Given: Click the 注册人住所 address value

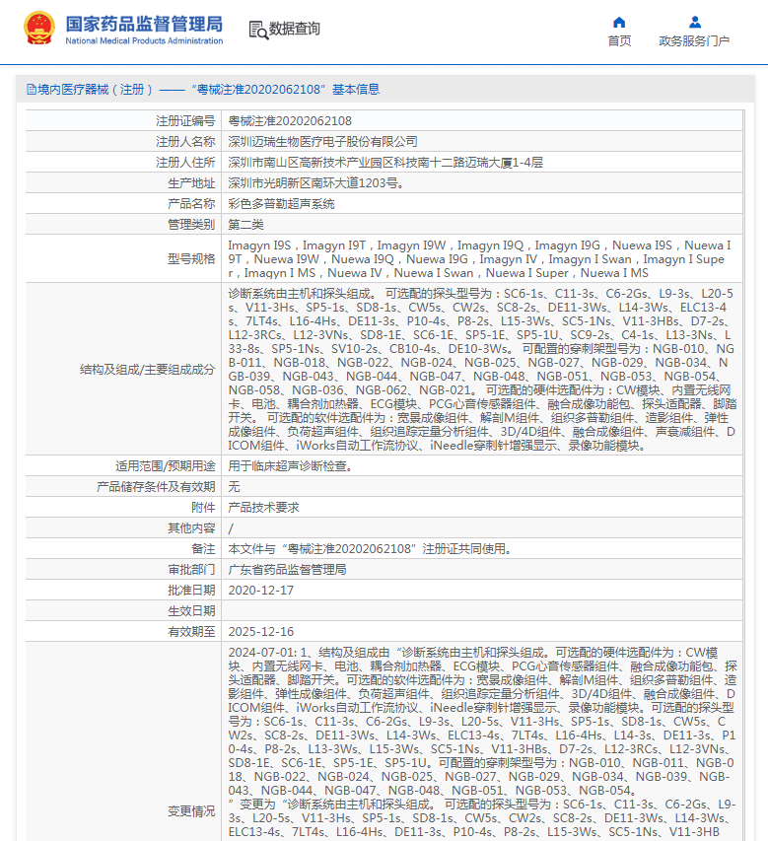Looking at the screenshot, I should click(x=385, y=163).
